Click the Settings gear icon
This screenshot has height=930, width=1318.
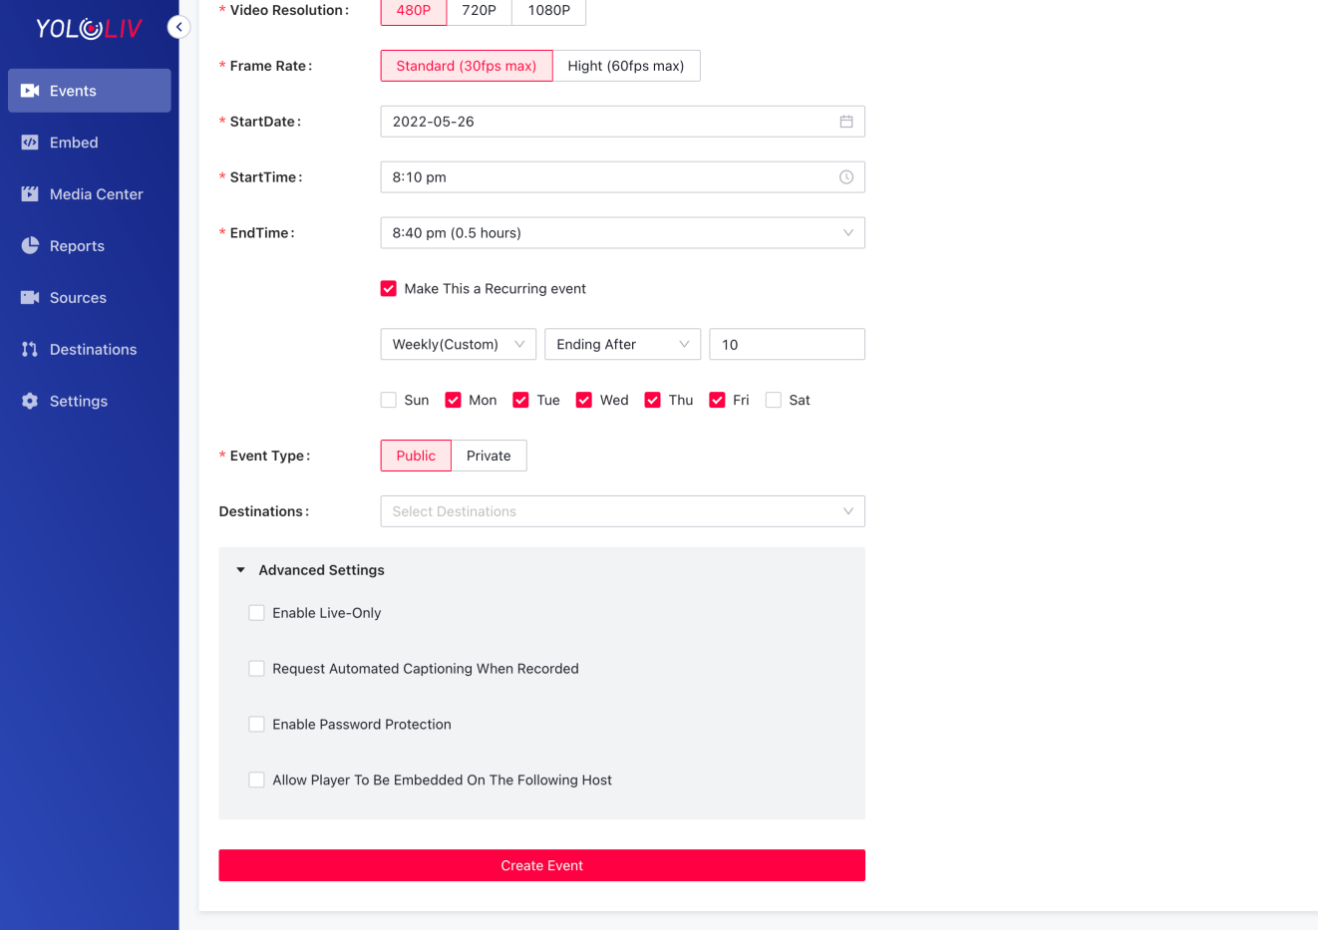point(30,401)
